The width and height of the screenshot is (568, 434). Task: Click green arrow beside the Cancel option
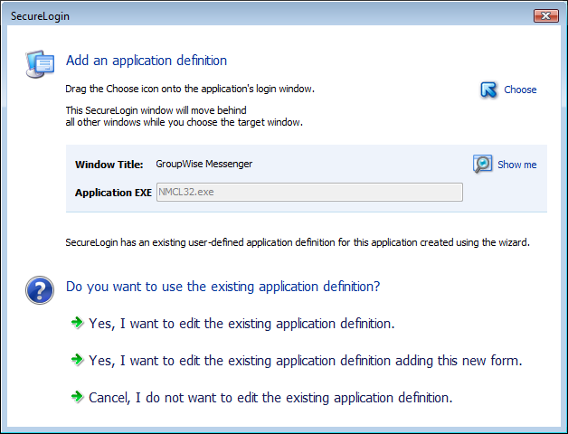[x=78, y=397]
